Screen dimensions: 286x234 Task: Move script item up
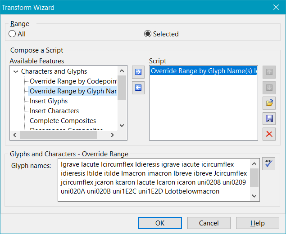[x=269, y=72]
